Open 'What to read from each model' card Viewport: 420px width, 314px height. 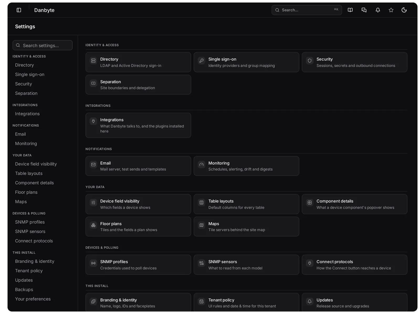click(246, 265)
